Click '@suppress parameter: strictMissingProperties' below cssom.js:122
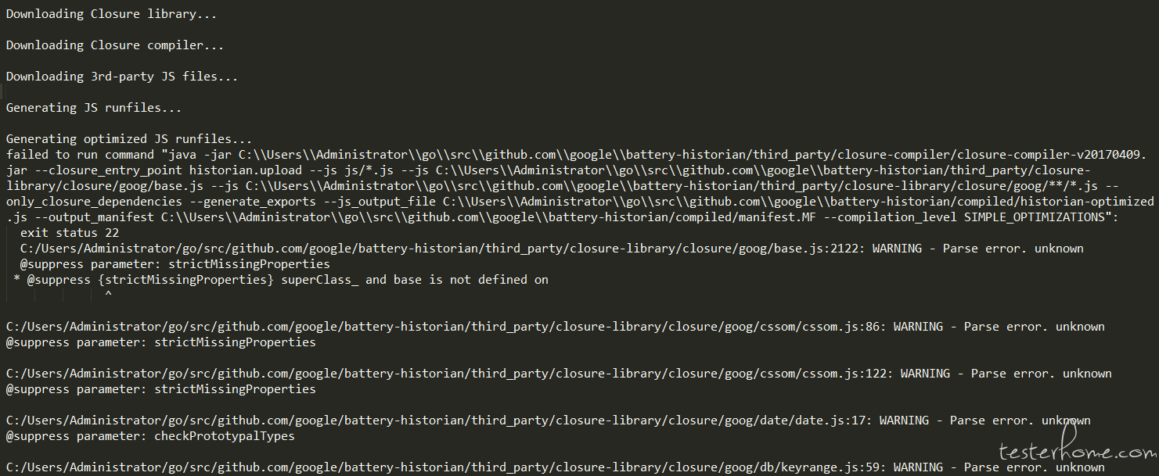1159x476 pixels. pos(161,389)
